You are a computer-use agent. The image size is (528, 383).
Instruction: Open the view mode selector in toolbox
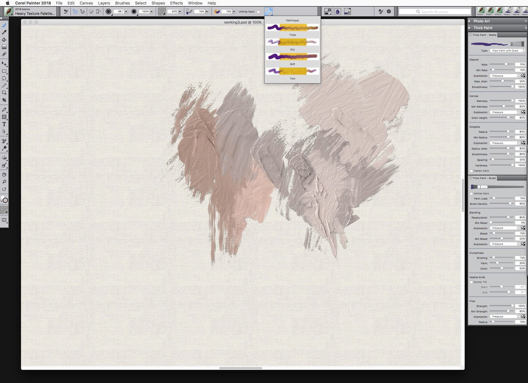pyautogui.click(x=4, y=220)
